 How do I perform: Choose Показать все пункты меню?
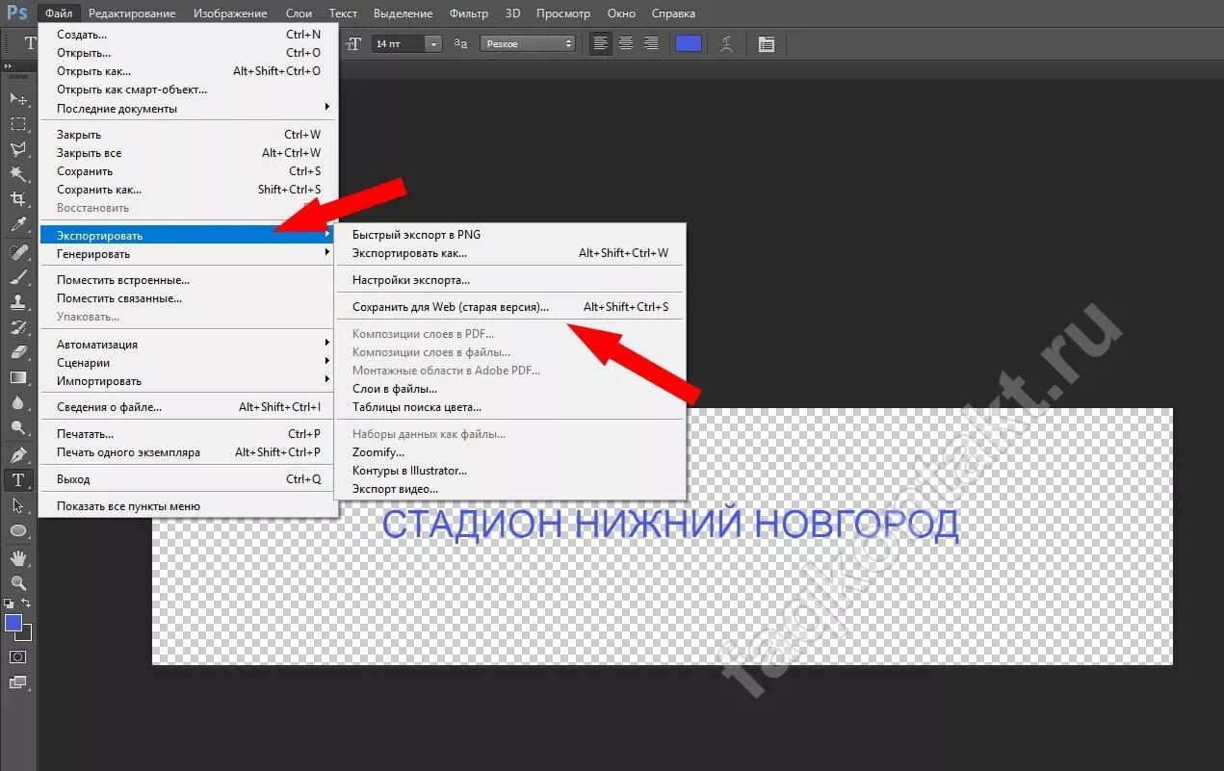pyautogui.click(x=188, y=506)
